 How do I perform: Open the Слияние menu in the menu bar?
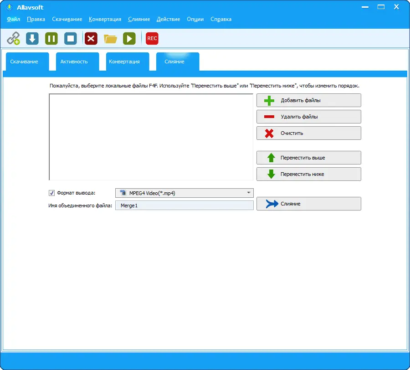pos(139,19)
